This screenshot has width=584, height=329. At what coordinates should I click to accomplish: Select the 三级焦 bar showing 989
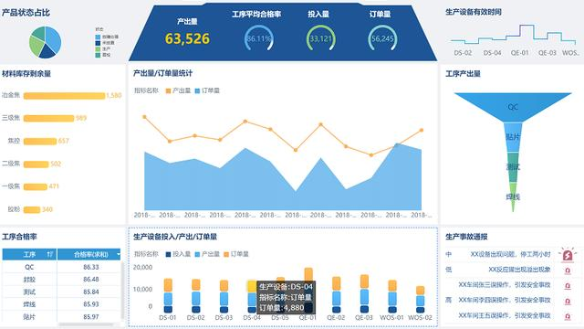[x=48, y=119]
